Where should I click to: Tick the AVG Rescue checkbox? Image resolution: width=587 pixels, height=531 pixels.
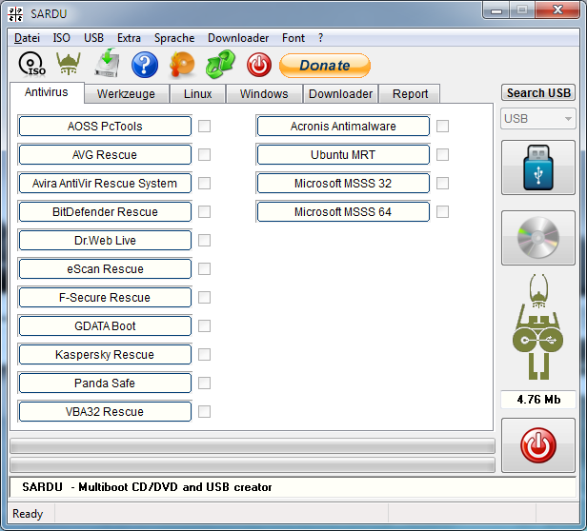[x=204, y=154]
